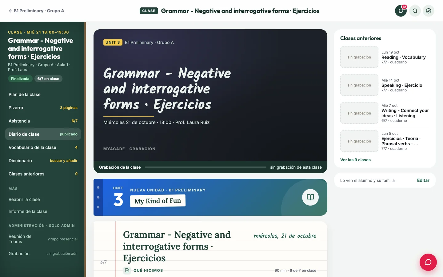
Task: Open the book icon in Unit 3 banner
Action: click(310, 197)
